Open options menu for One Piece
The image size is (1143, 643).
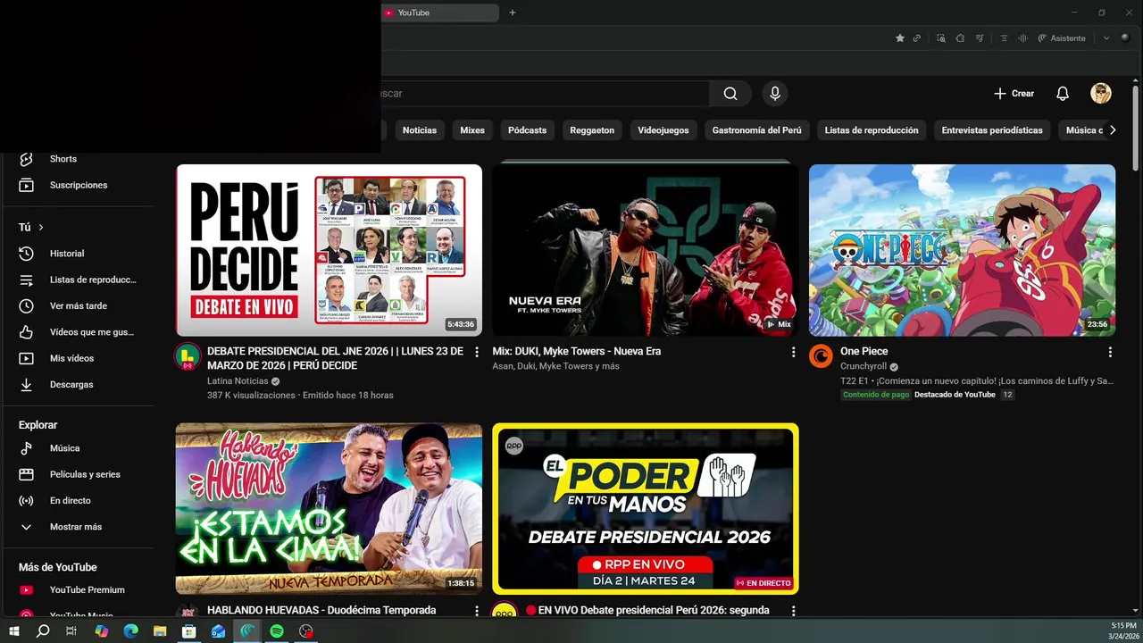point(1110,352)
